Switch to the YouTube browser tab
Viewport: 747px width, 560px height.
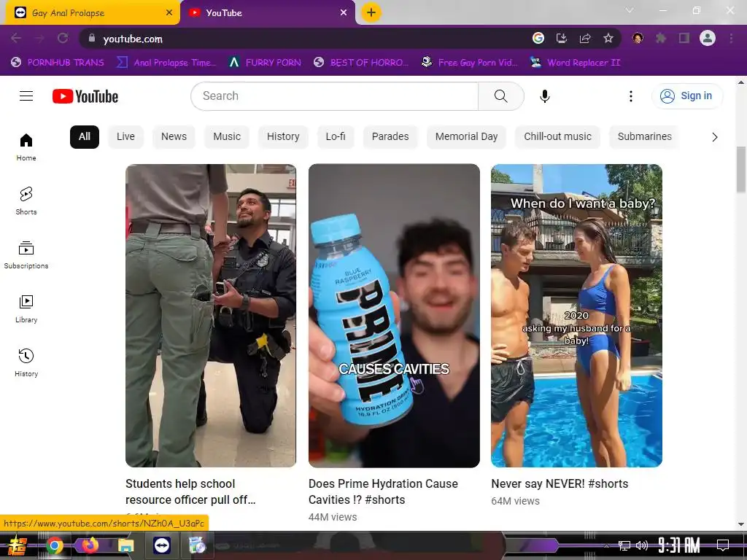[267, 13]
